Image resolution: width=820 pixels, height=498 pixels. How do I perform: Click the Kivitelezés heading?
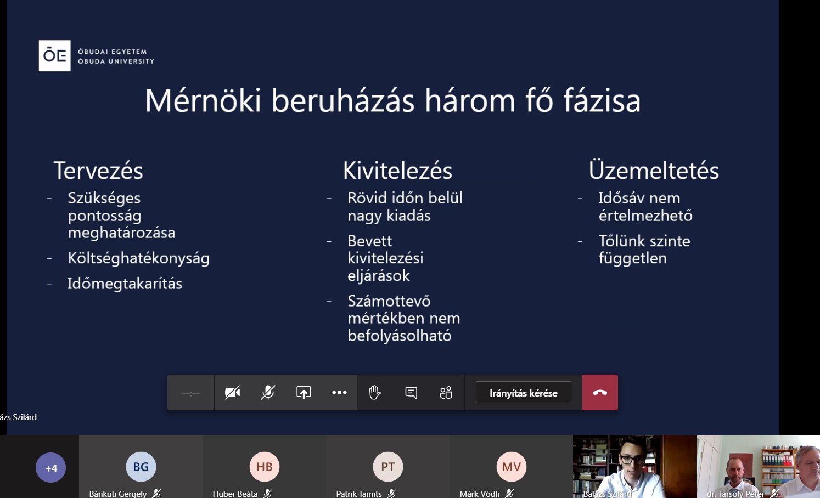point(397,171)
